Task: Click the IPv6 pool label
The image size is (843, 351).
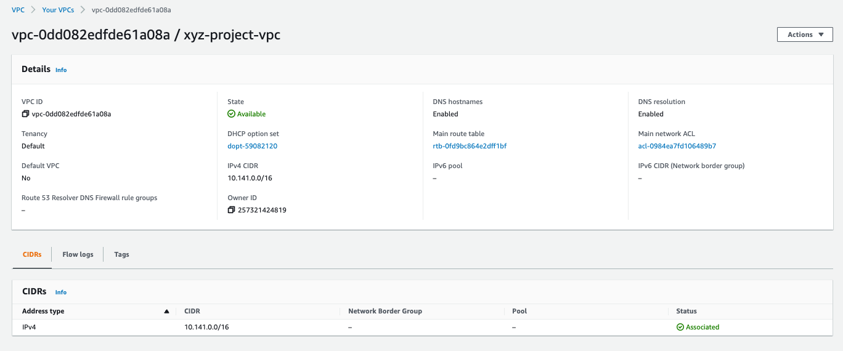Action: coord(448,166)
